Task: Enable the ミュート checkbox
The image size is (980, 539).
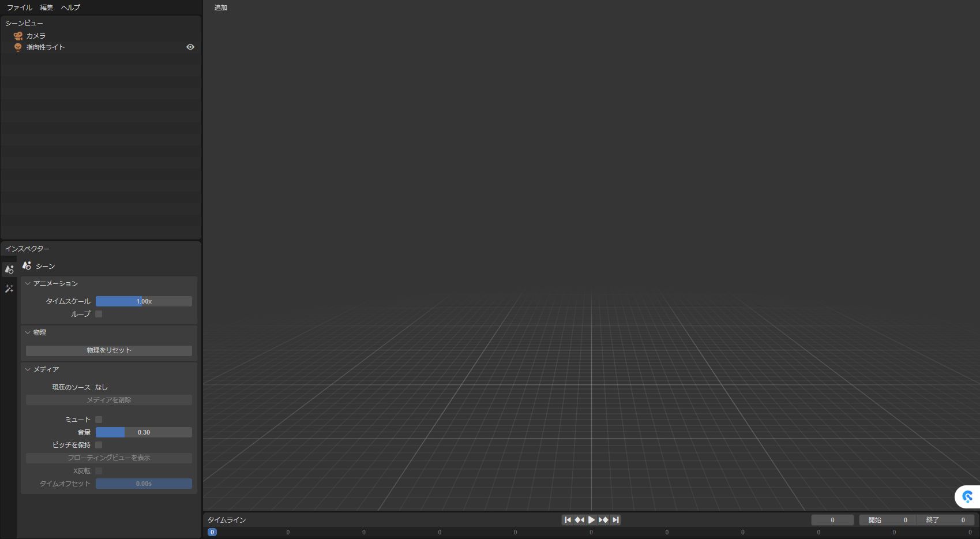Action: (99, 420)
